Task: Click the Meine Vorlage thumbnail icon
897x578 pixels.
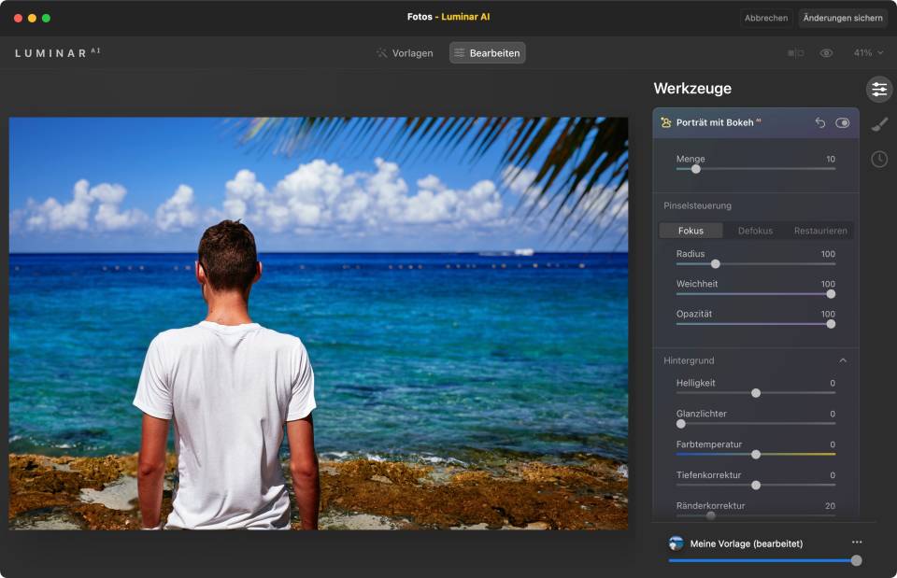Action: tap(676, 543)
